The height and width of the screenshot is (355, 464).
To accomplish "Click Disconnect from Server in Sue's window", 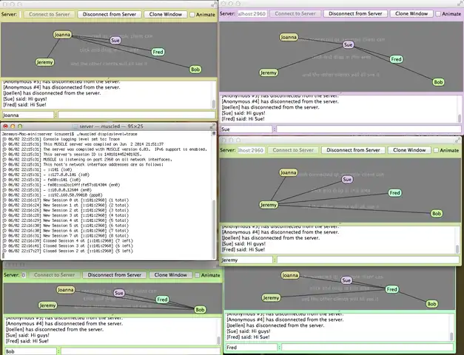I will tap(355, 13).
